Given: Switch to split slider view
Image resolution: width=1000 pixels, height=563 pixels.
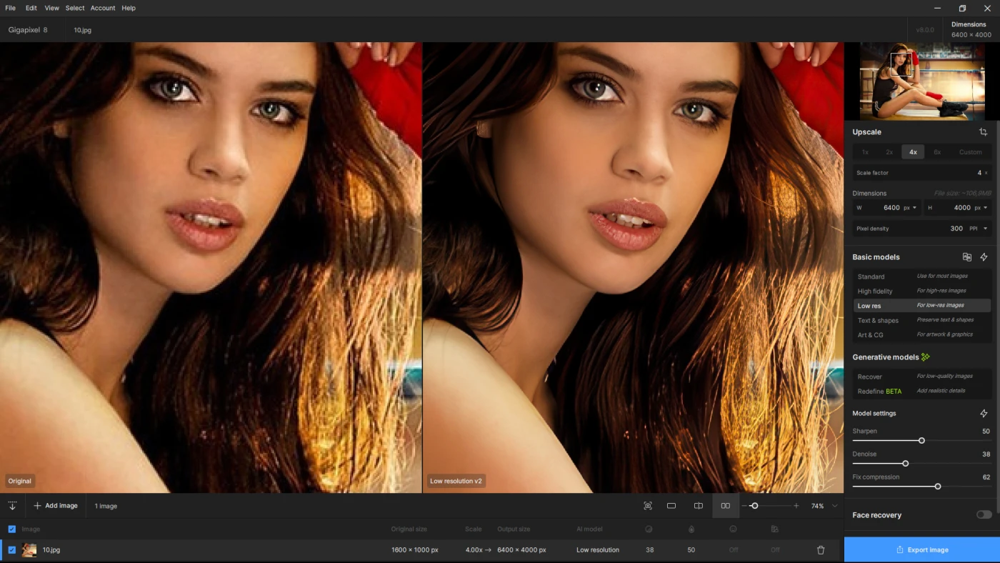Looking at the screenshot, I should pyautogui.click(x=698, y=506).
